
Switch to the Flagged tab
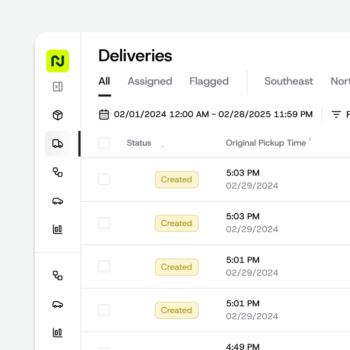(209, 81)
